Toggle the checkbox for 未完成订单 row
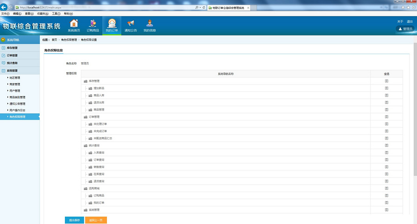This screenshot has width=417, height=224. coord(387,131)
